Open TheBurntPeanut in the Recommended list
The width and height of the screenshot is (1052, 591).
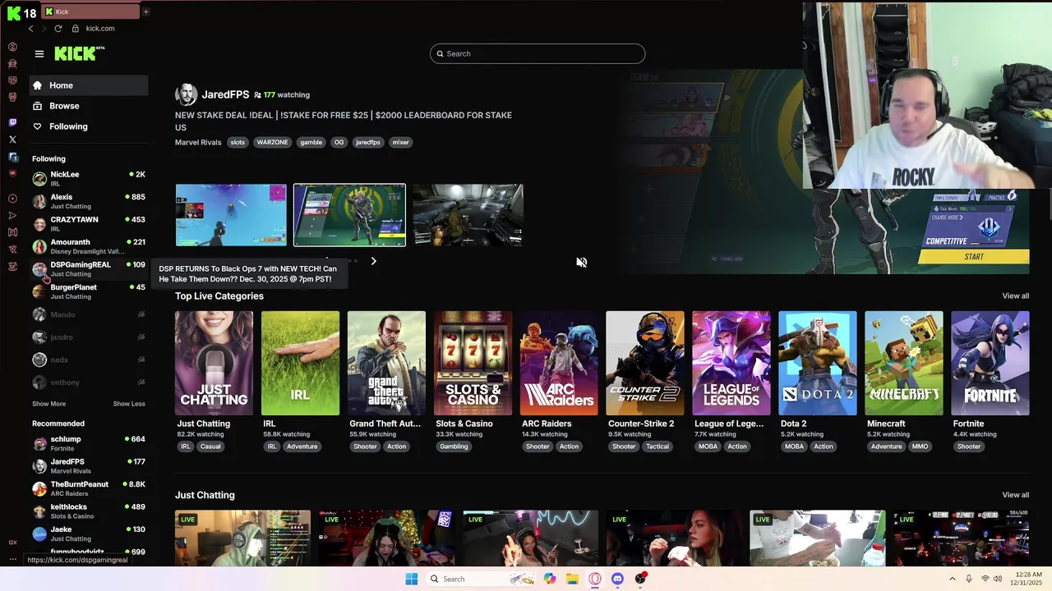pos(89,488)
